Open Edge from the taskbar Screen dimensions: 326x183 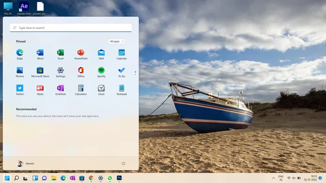pyautogui.click(x=63, y=178)
